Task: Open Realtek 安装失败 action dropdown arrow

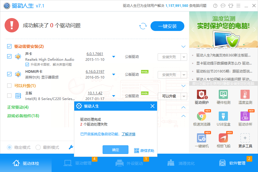Action: [x=184, y=57]
